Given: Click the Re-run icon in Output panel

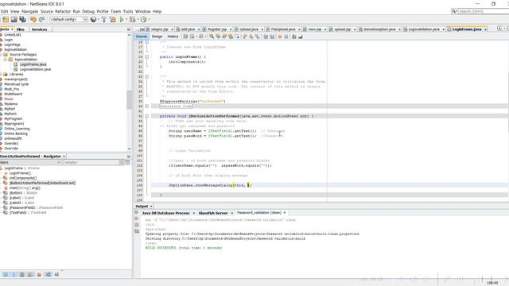Looking at the screenshot, I should click(137, 212).
